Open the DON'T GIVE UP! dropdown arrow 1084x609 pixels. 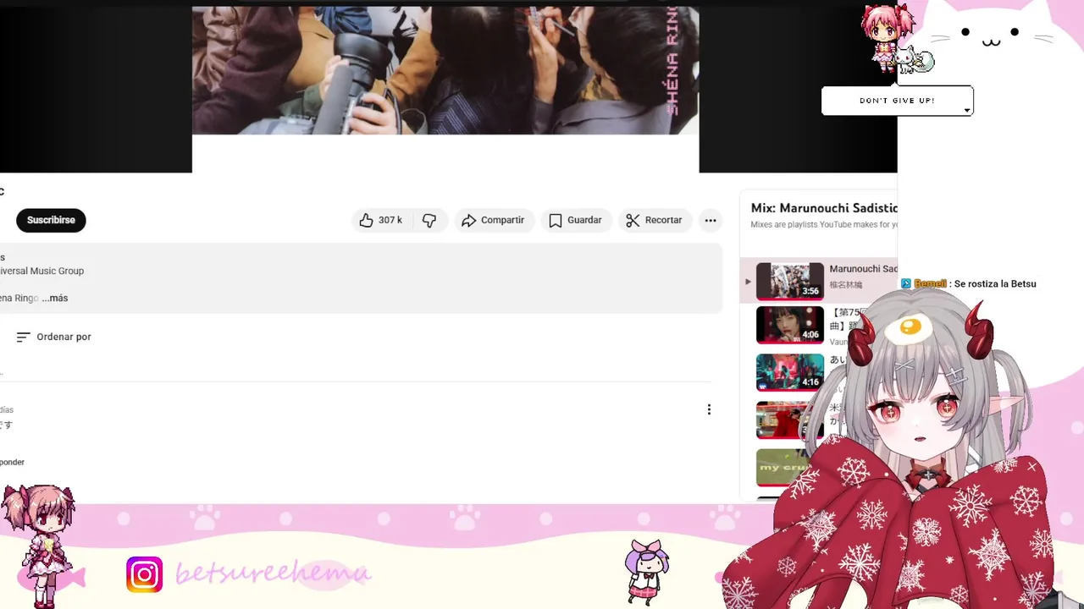tap(966, 110)
